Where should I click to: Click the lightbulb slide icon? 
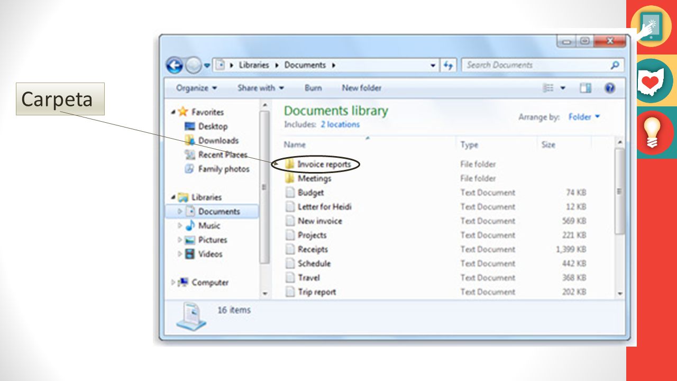[653, 133]
